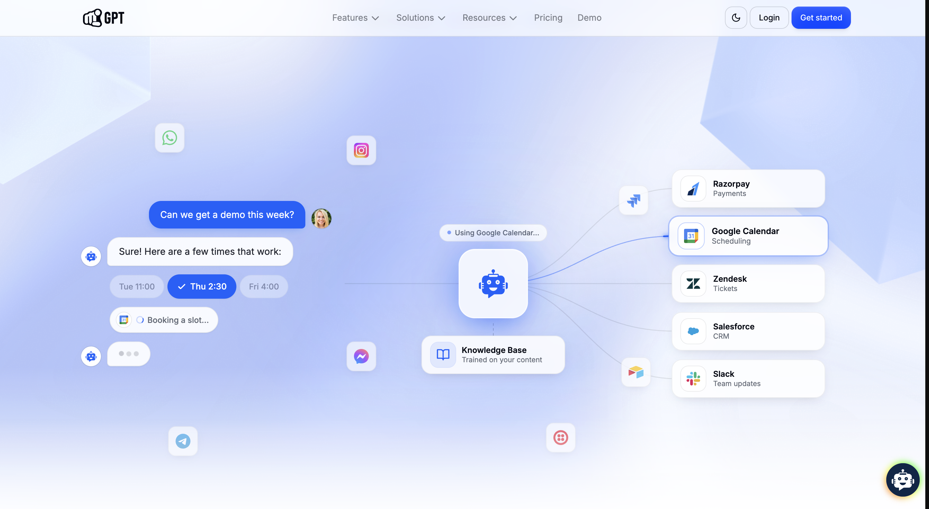This screenshot has height=509, width=929.
Task: Click the 'CRM' label under Salesforce
Action: click(x=721, y=336)
